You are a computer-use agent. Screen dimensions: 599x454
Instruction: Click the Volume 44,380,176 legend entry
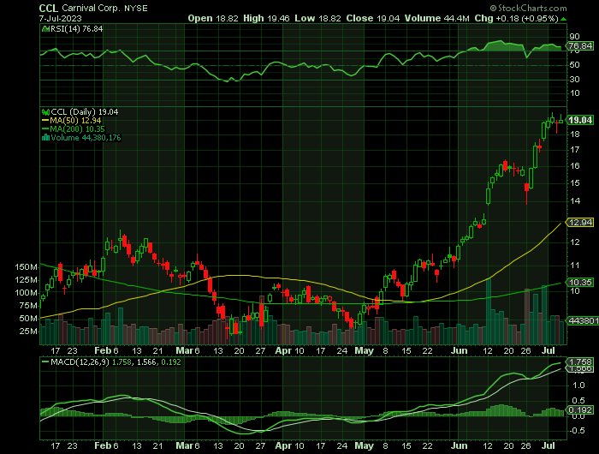click(x=86, y=138)
